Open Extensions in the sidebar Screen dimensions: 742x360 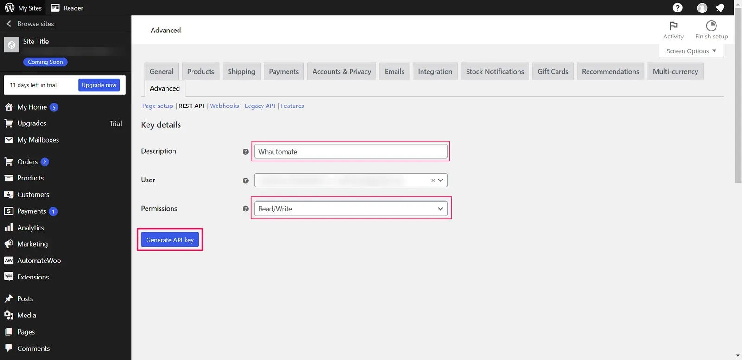click(x=33, y=277)
